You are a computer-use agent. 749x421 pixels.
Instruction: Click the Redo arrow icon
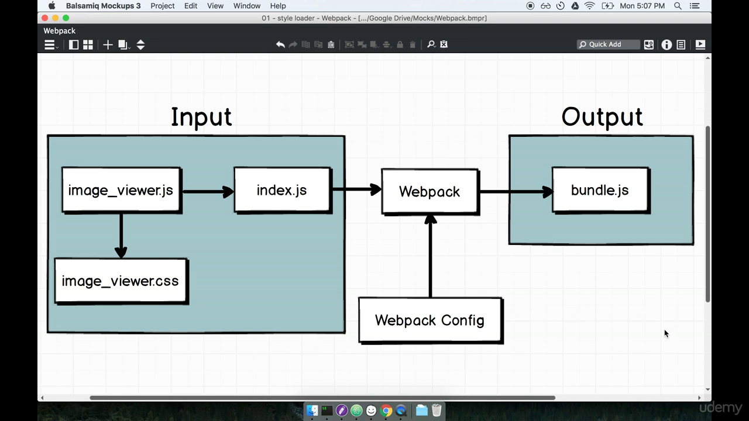click(293, 44)
